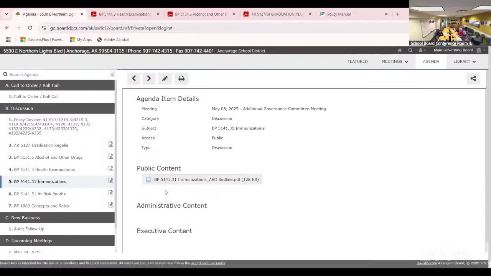This screenshot has height=276, width=491.
Task: Open the acceptable use policy link
Action: click(x=208, y=263)
